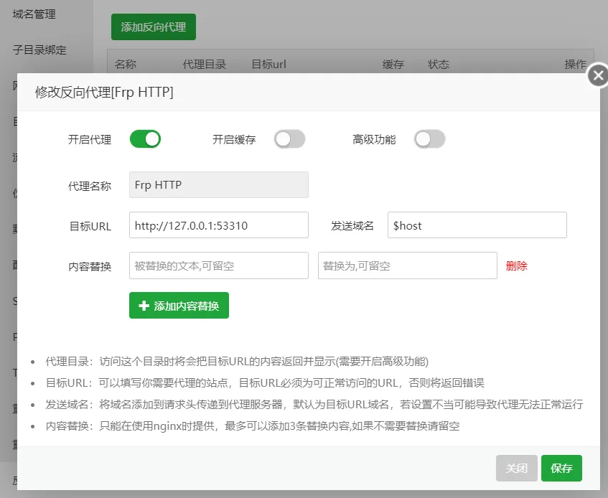Click the 被替换的文本 replacement input
Screen dimensions: 608x498
pyautogui.click(x=219, y=265)
